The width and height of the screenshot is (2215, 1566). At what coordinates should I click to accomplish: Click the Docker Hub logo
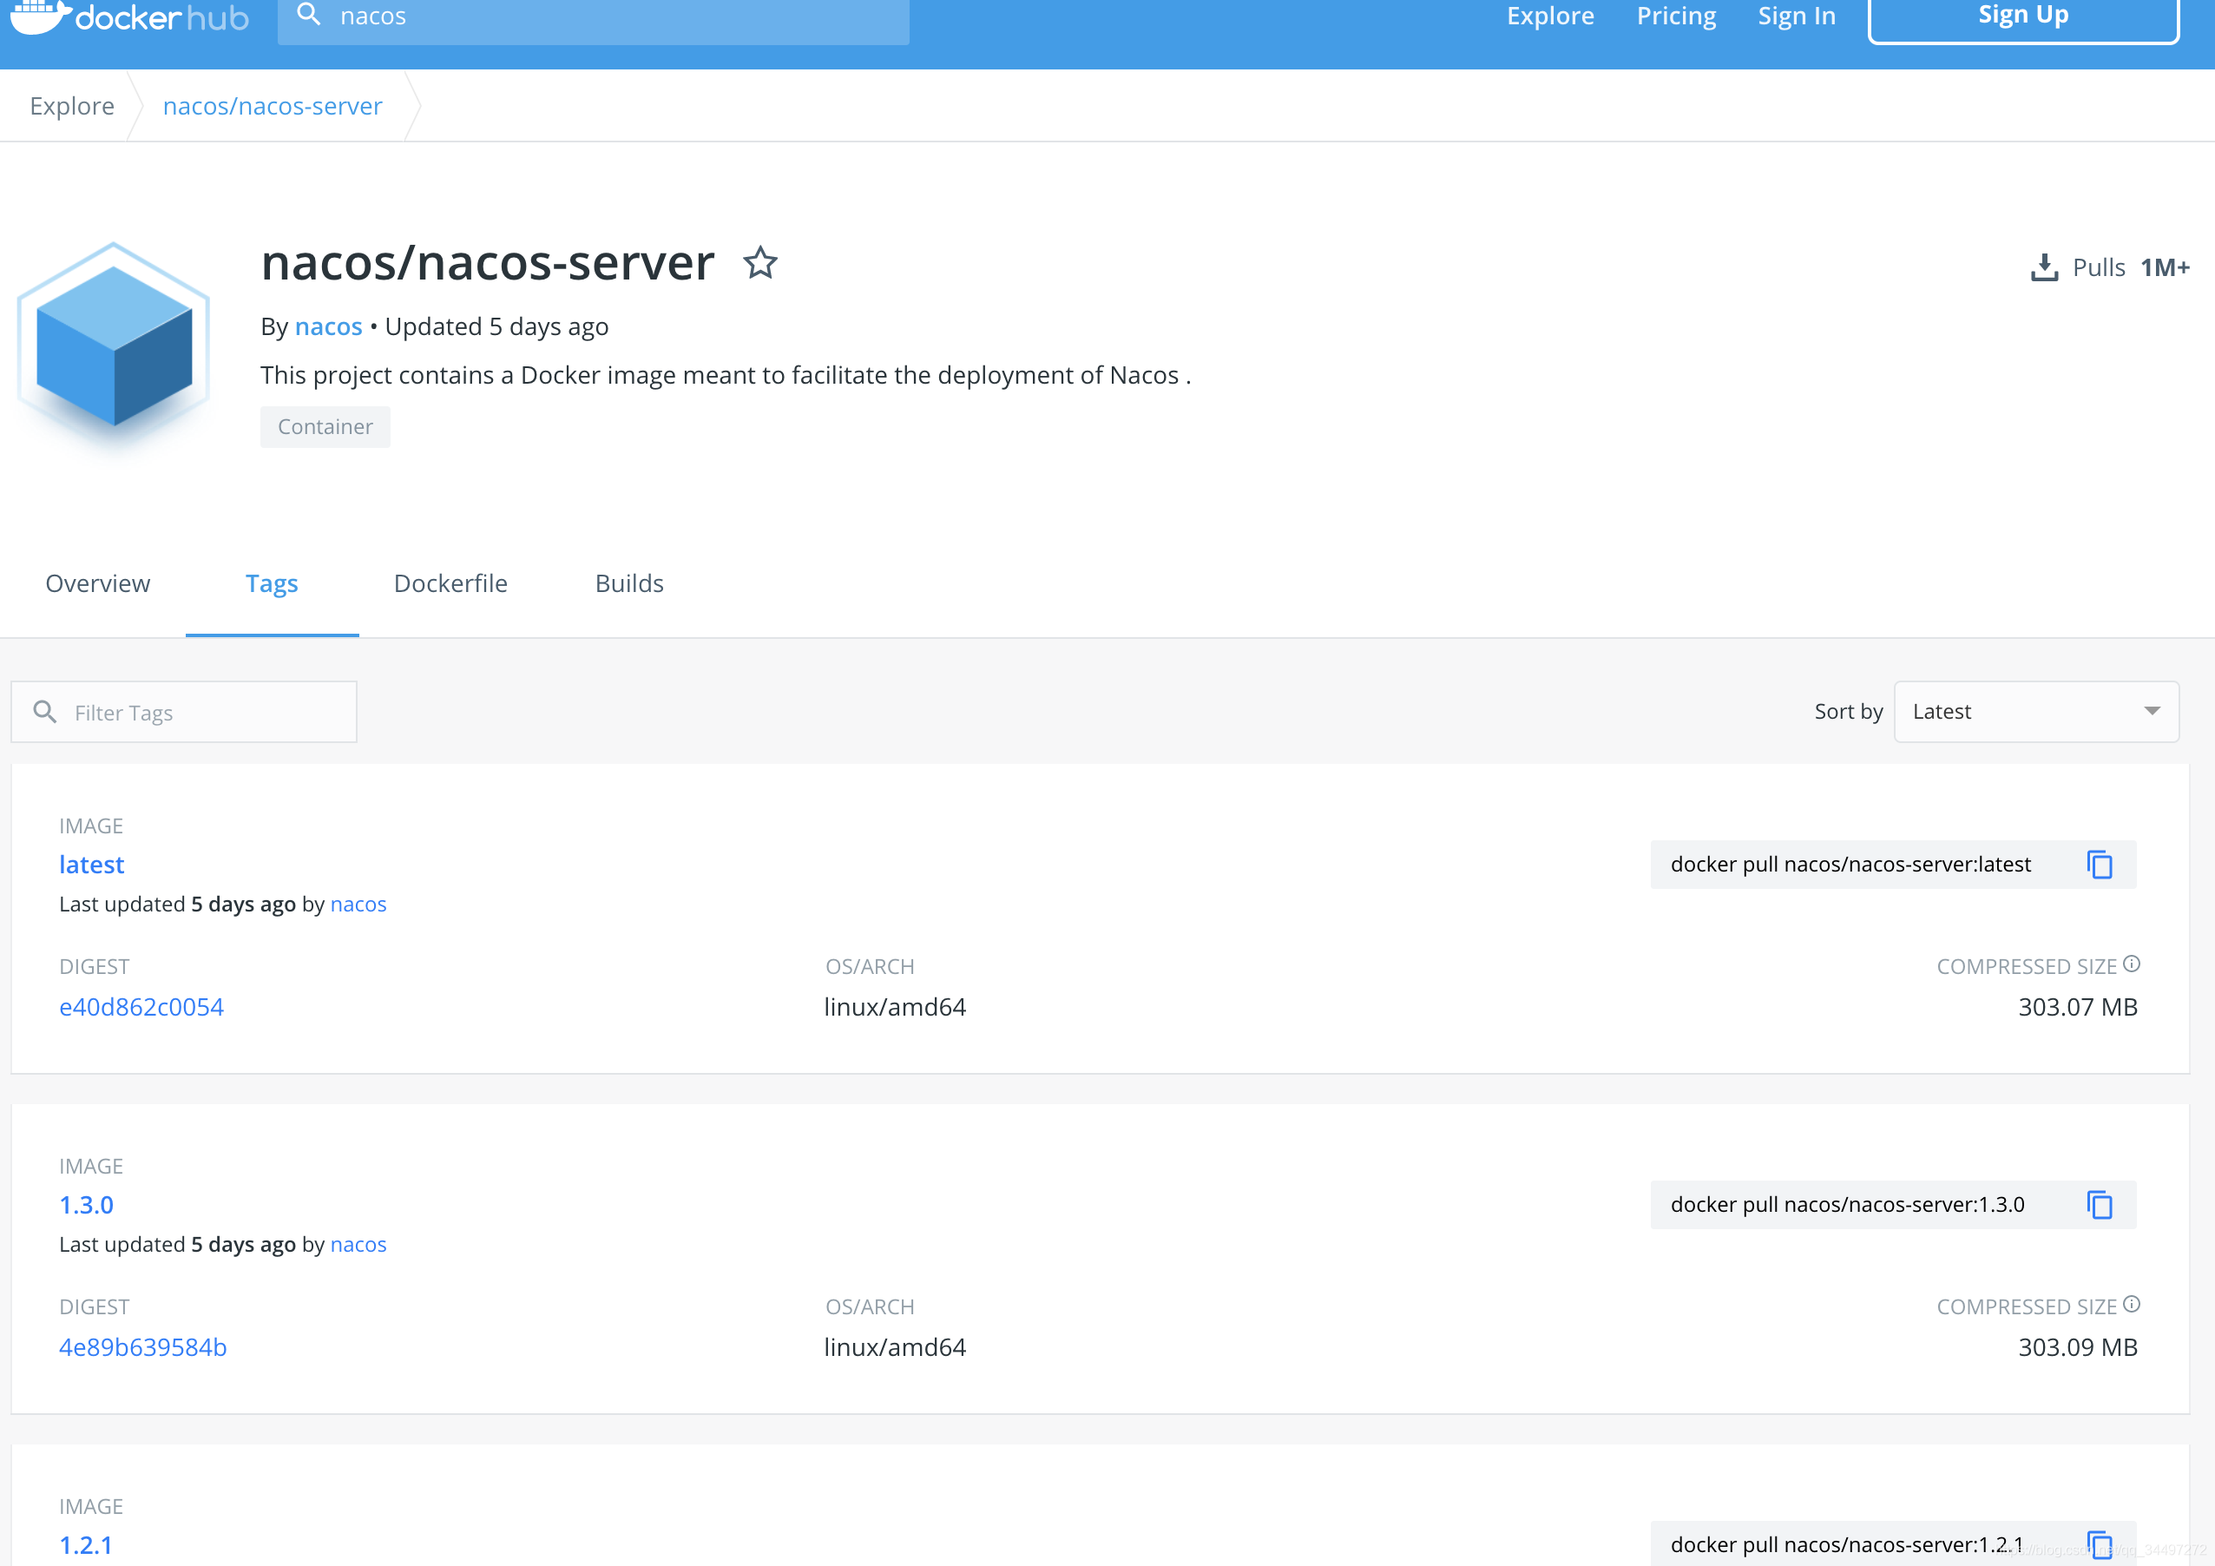[x=129, y=16]
